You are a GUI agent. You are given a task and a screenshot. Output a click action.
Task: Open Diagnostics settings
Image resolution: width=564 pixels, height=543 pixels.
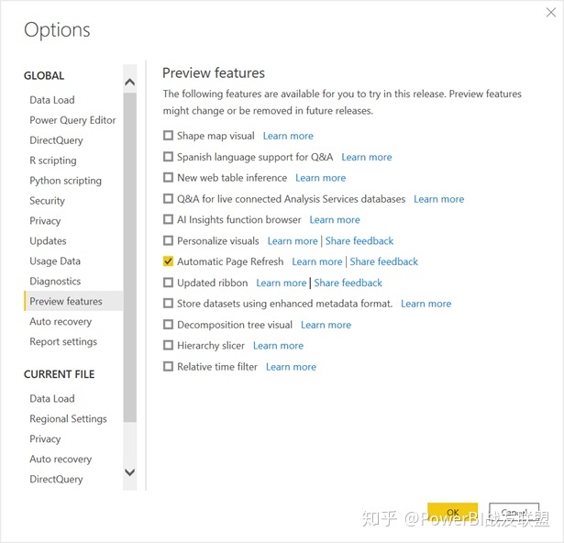pos(55,282)
